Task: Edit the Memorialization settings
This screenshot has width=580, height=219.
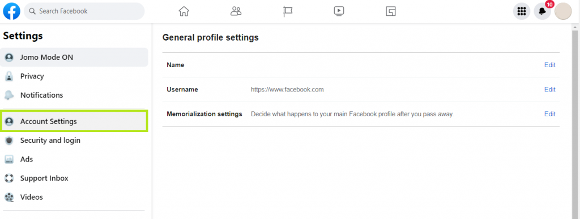Action: pyautogui.click(x=549, y=114)
